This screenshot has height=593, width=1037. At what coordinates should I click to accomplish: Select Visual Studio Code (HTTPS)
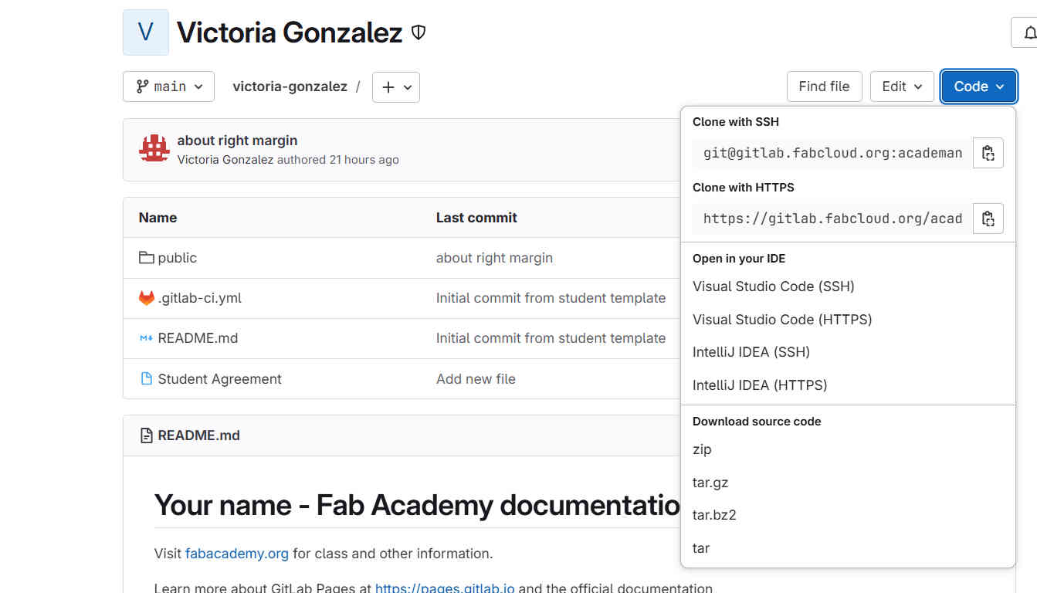coord(782,320)
